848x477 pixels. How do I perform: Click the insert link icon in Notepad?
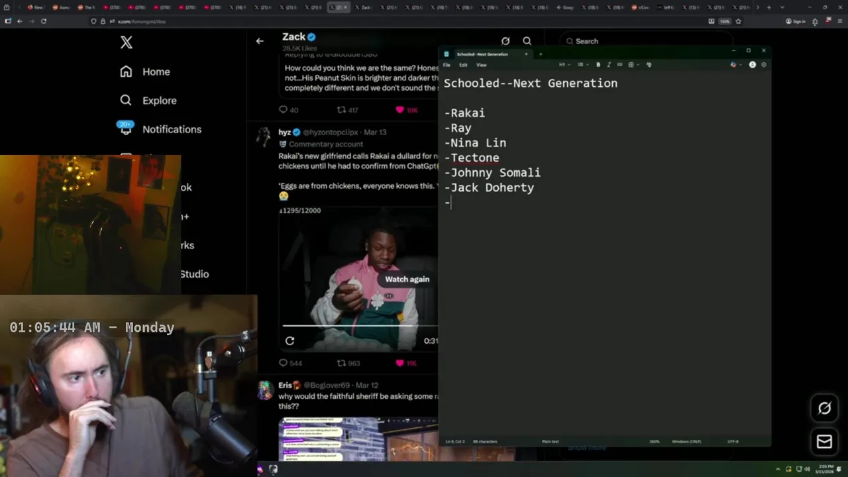pyautogui.click(x=619, y=65)
